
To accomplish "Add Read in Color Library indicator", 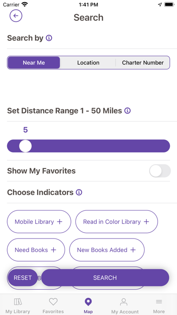I will (x=116, y=222).
